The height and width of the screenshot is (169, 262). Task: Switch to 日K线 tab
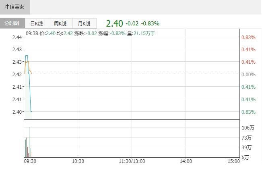pyautogui.click(x=37, y=23)
